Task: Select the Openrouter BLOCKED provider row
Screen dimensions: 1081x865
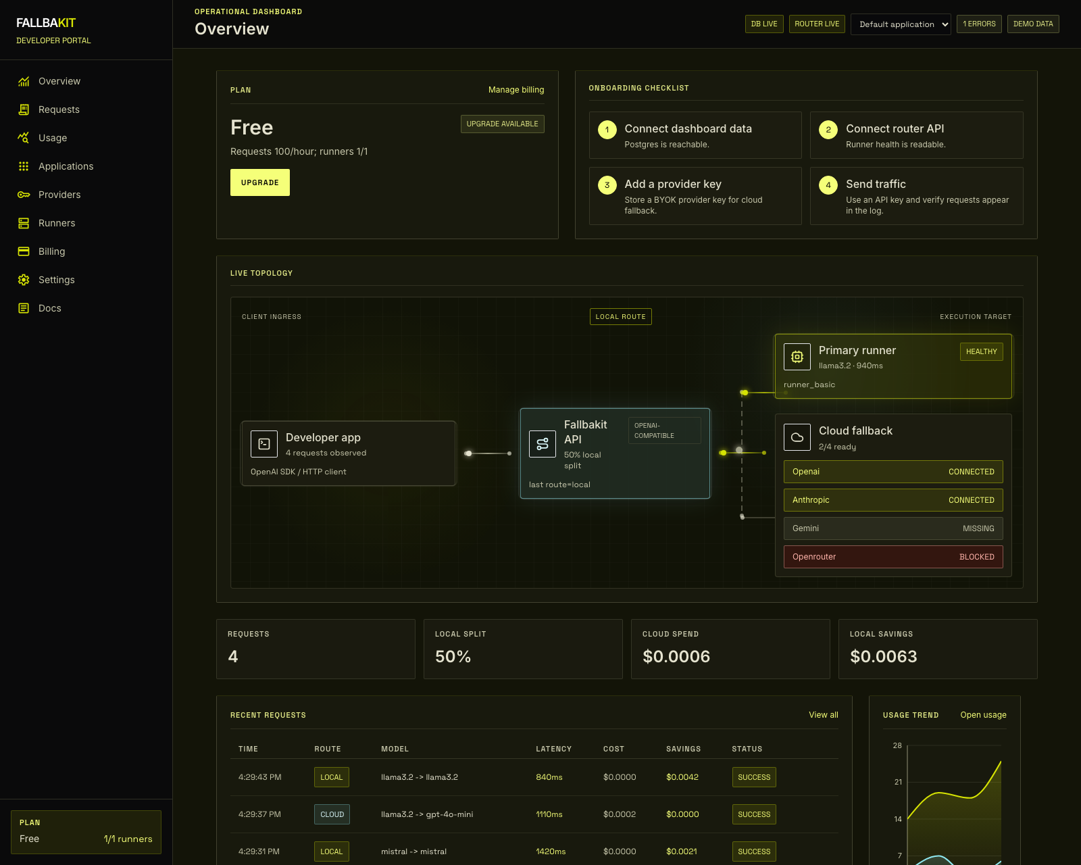Action: pyautogui.click(x=893, y=557)
